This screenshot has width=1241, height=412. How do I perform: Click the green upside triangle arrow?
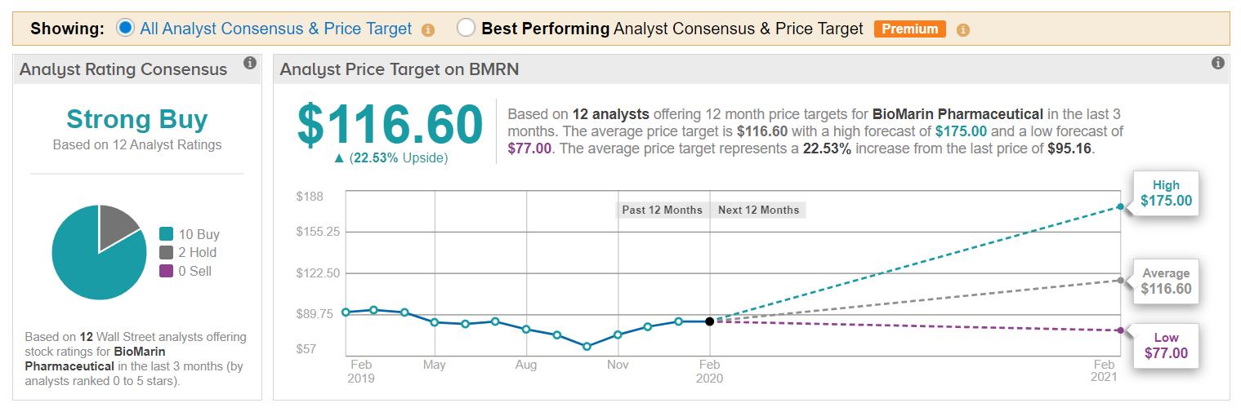[x=338, y=158]
